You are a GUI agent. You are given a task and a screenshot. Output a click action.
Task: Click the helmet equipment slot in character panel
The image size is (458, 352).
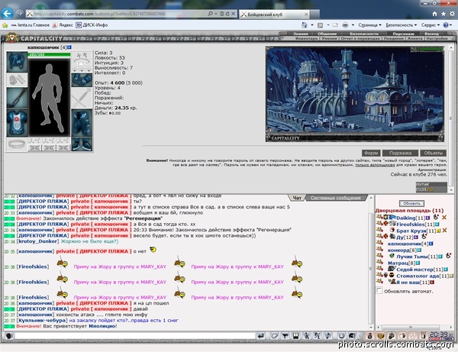point(17,62)
